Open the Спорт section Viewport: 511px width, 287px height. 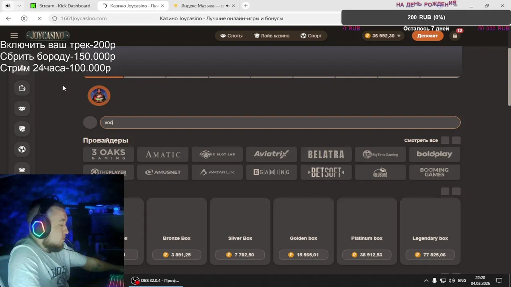click(x=311, y=36)
